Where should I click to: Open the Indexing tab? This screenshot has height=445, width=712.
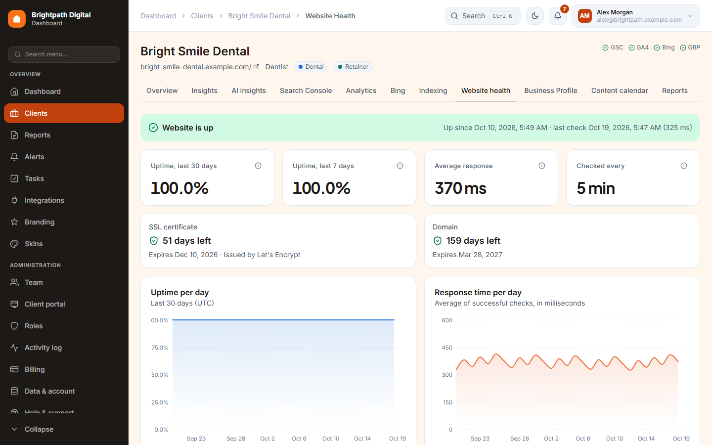pos(433,90)
